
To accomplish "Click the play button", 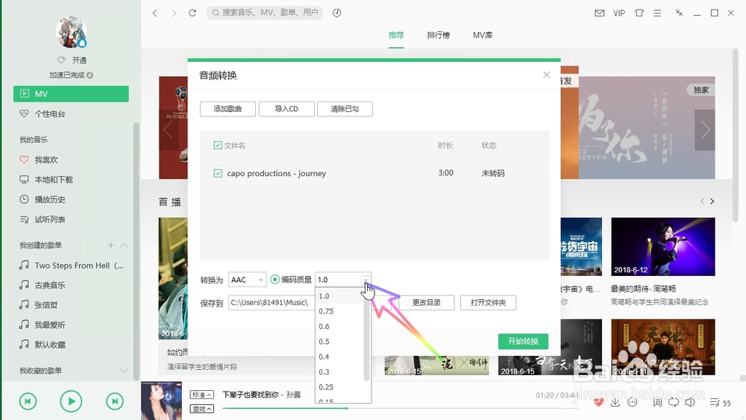I will click(71, 401).
